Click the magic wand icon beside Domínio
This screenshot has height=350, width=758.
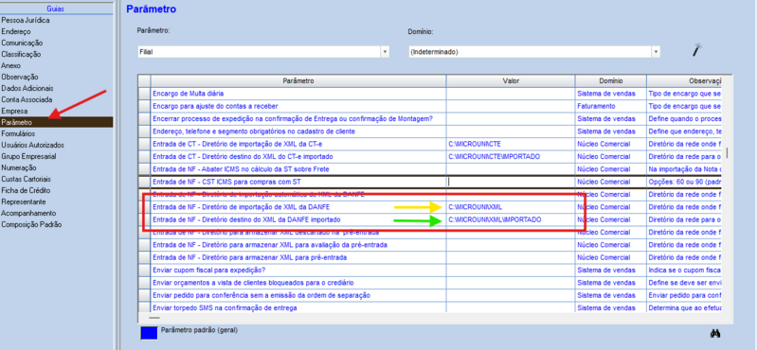[696, 50]
